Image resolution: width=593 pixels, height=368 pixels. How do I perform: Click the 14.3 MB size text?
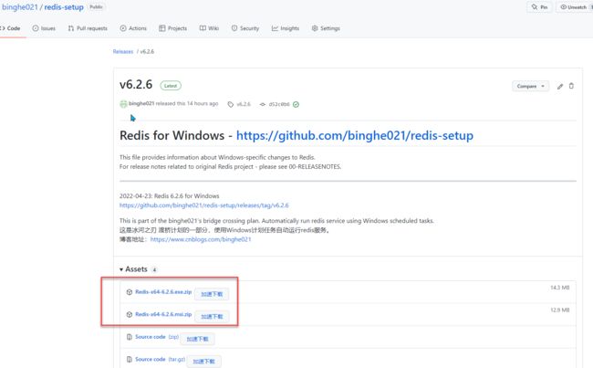560,288
